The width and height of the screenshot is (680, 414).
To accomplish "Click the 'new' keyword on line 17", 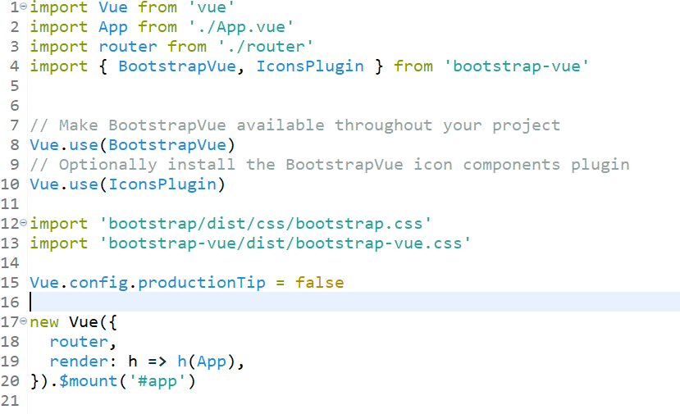I will point(44,322).
